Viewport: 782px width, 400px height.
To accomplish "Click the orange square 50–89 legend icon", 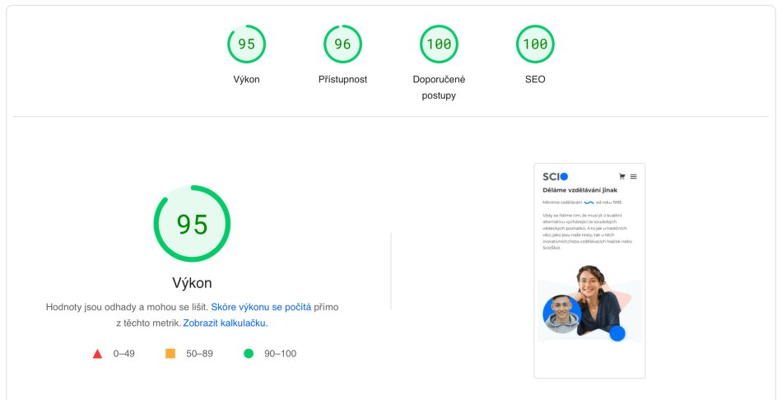I will pyautogui.click(x=170, y=354).
